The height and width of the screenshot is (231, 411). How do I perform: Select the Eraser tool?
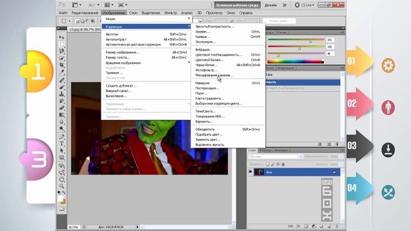click(x=62, y=108)
